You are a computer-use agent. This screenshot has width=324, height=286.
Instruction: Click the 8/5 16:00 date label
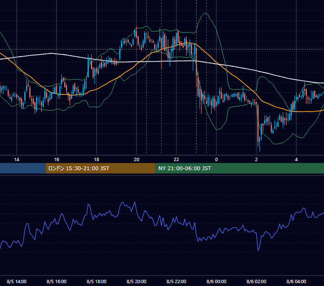click(56, 281)
